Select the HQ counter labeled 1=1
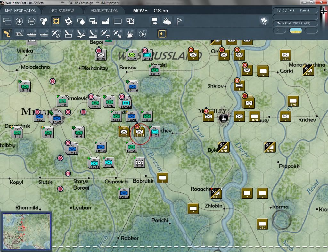 point(17,133)
